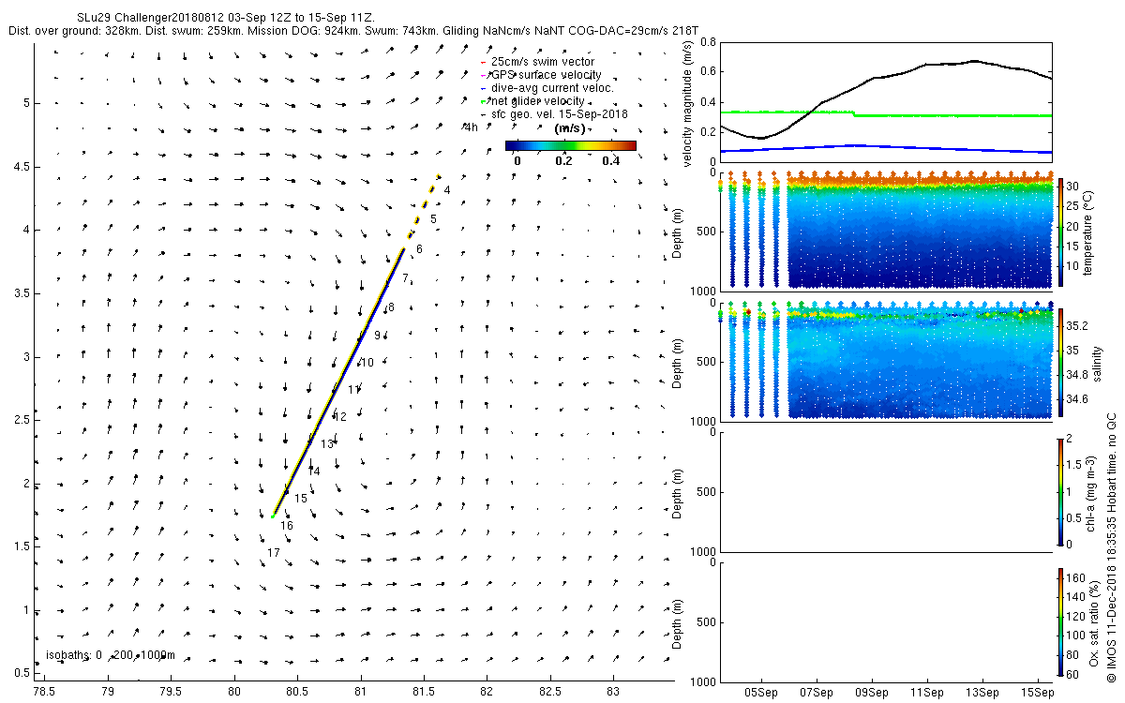This screenshot has height=703, width=1125.
Task: Click legend entry 'sfc geo. vel. 15-Sep-2018'
Action: click(x=560, y=114)
